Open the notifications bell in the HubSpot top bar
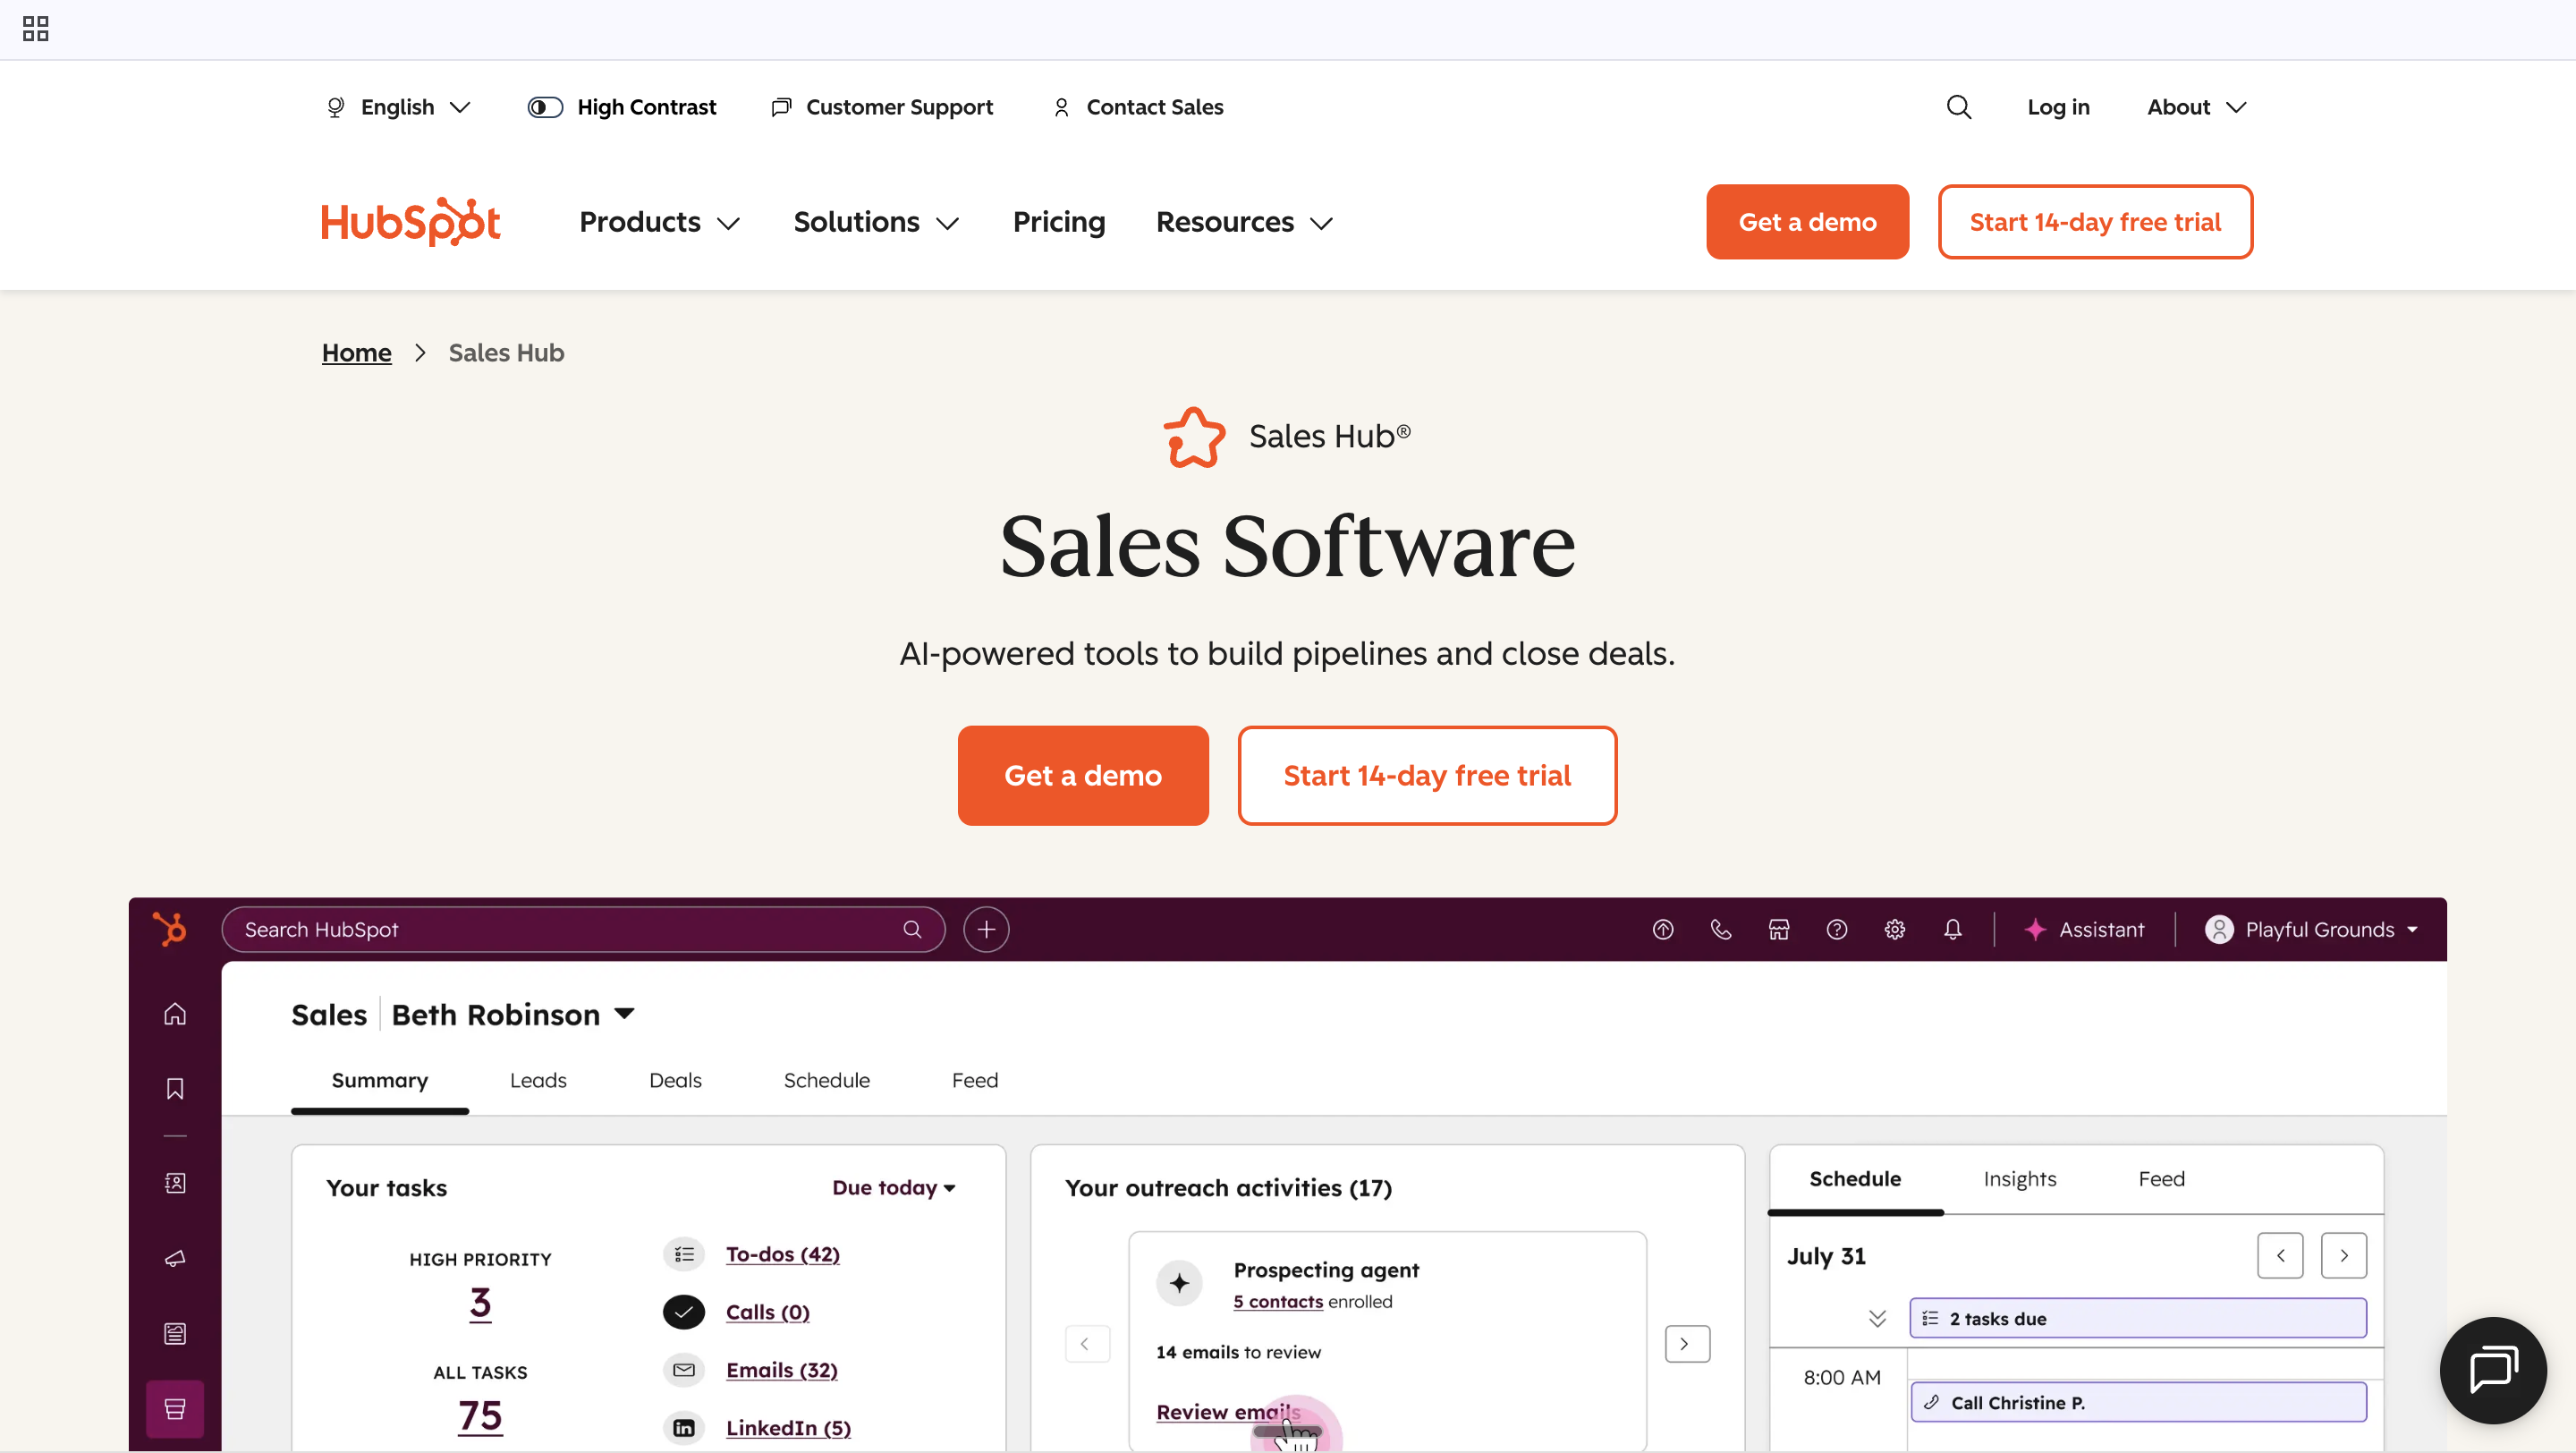The image size is (2576, 1453). [1952, 929]
